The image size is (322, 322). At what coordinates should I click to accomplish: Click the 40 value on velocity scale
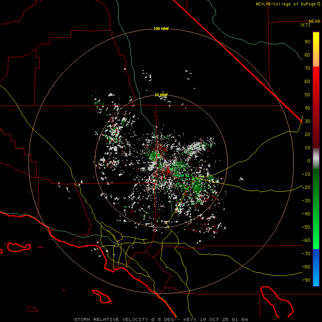point(307,108)
